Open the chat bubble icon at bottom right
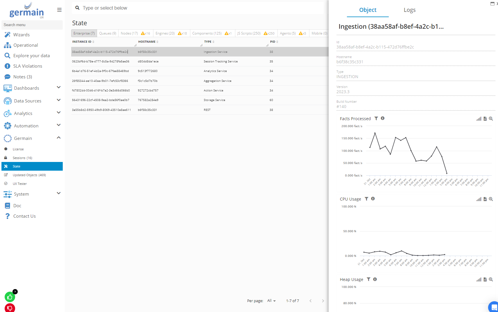498x312 pixels. click(x=494, y=307)
